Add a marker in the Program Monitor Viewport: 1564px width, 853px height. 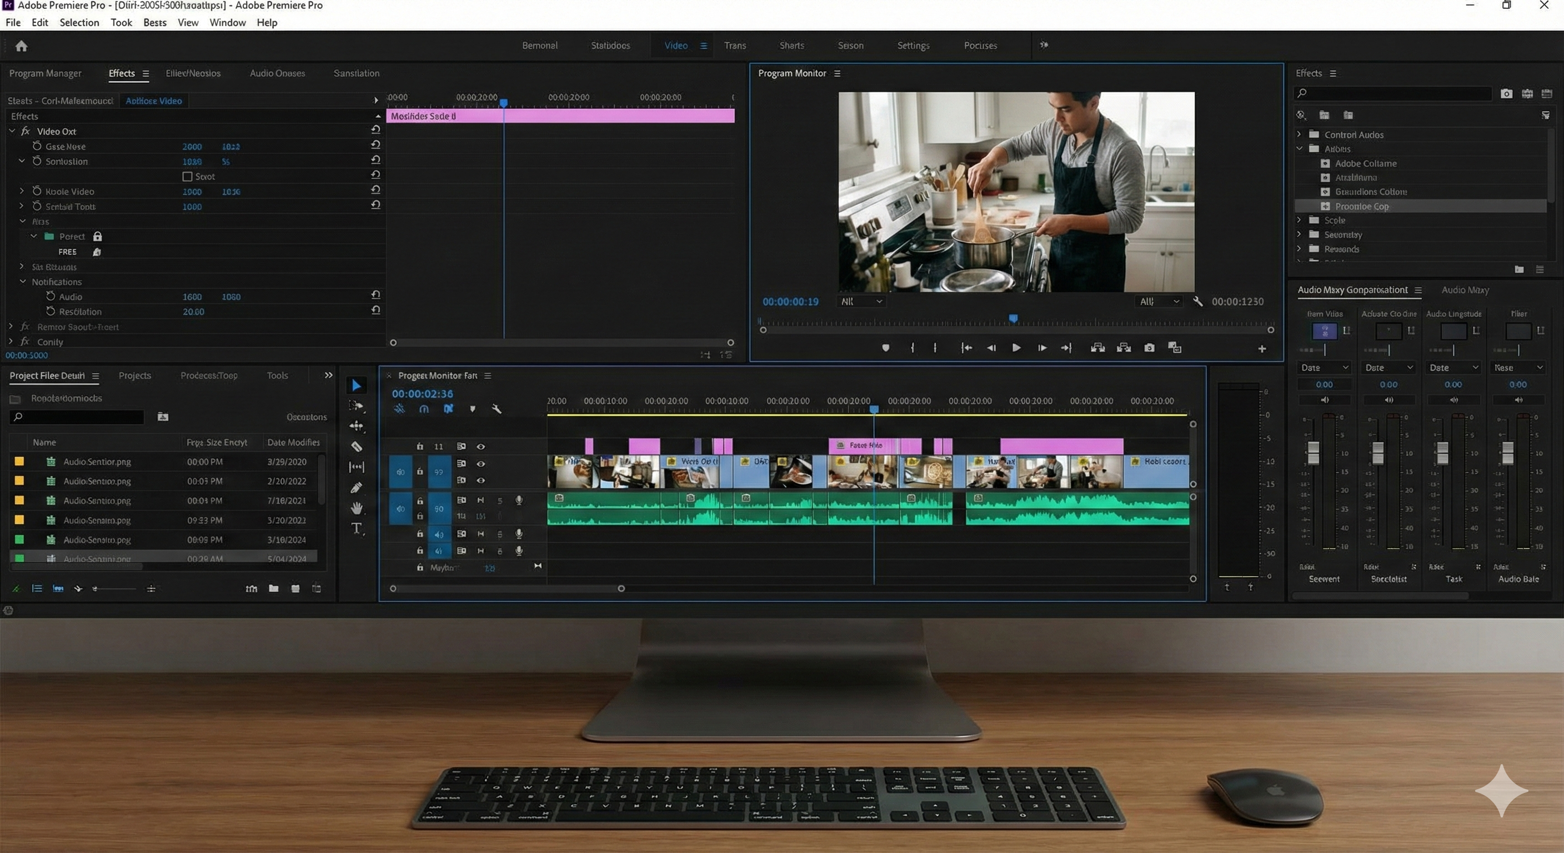[885, 348]
